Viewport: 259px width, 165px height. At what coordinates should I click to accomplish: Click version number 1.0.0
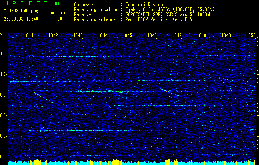coord(56,4)
